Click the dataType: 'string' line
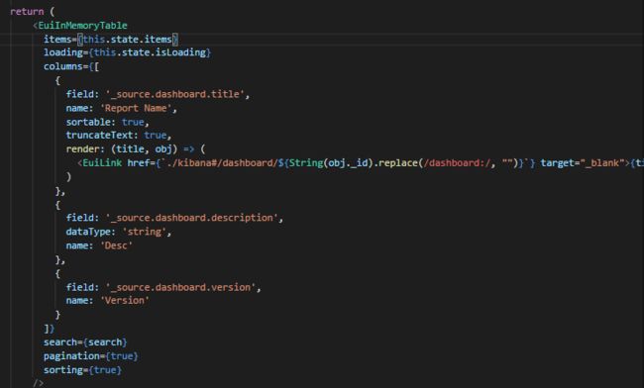Screen dimensions: 644x388 coord(118,232)
